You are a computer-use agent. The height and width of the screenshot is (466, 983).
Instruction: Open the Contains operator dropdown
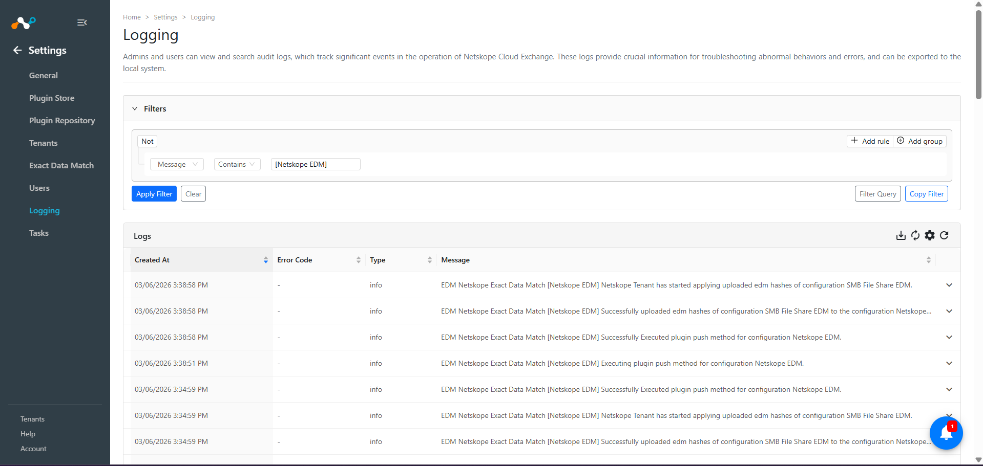point(237,164)
